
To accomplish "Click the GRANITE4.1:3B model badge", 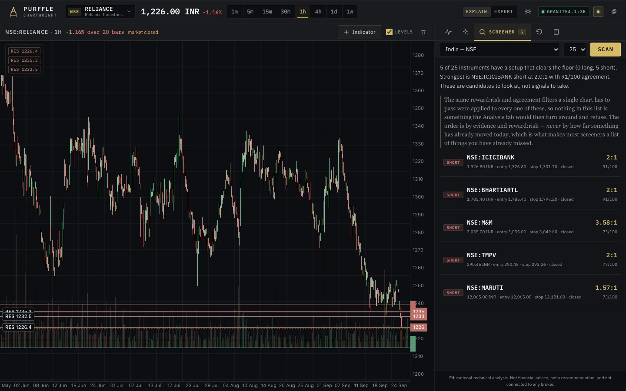I will (x=564, y=12).
